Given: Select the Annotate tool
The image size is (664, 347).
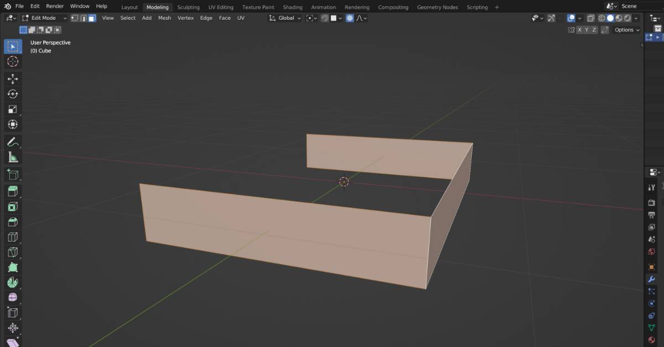Looking at the screenshot, I should coord(13,141).
